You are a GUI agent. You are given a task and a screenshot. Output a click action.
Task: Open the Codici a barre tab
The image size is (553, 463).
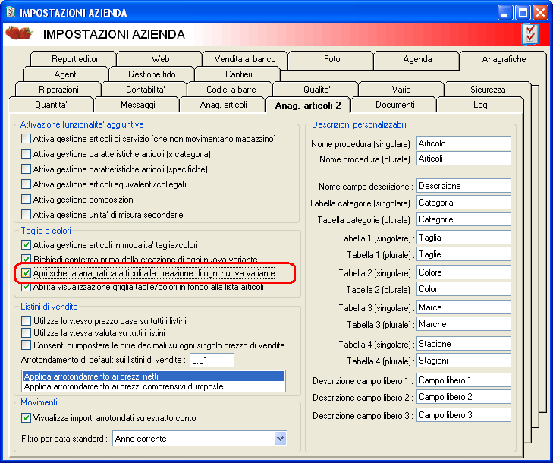(231, 90)
